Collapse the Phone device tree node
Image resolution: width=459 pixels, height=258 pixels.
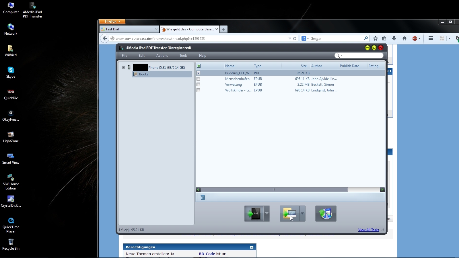tap(124, 68)
